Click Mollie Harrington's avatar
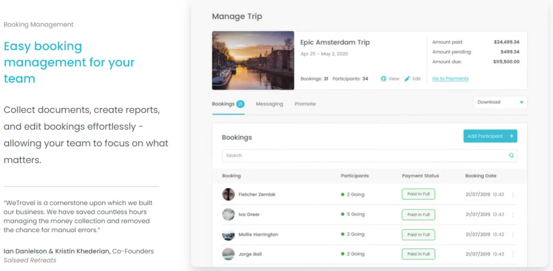 (228, 234)
